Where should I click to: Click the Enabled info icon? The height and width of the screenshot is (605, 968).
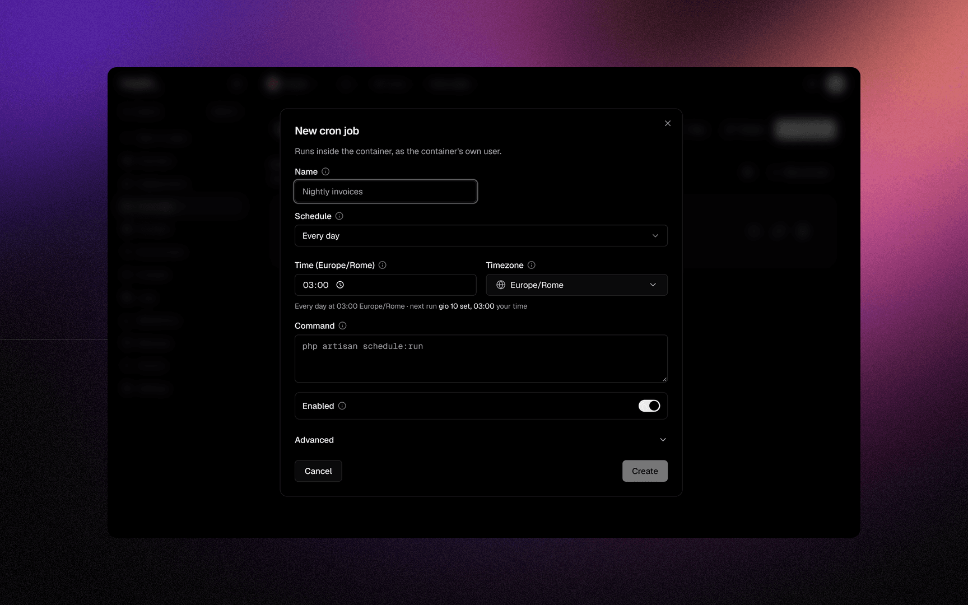(342, 406)
